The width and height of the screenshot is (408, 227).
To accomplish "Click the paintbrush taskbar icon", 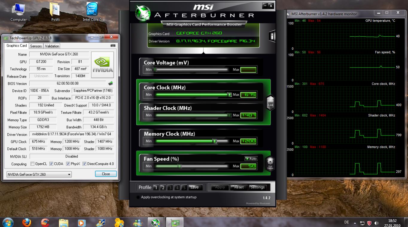I will tap(101, 223).
